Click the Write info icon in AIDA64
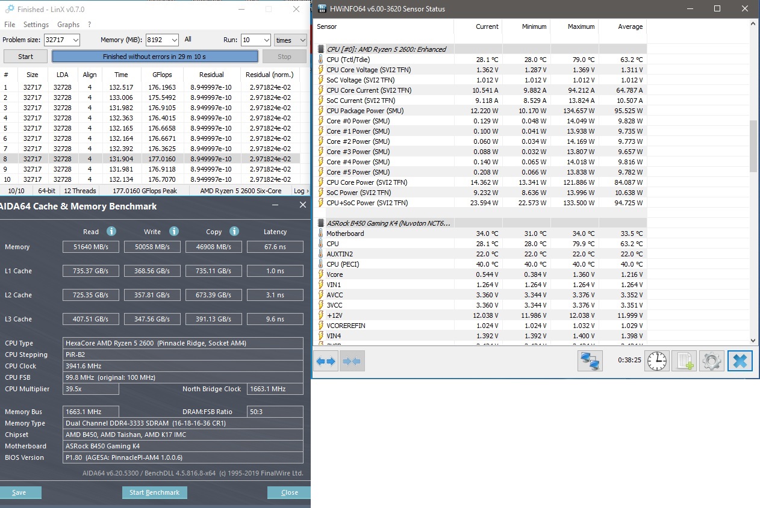The width and height of the screenshot is (760, 508). 173,231
